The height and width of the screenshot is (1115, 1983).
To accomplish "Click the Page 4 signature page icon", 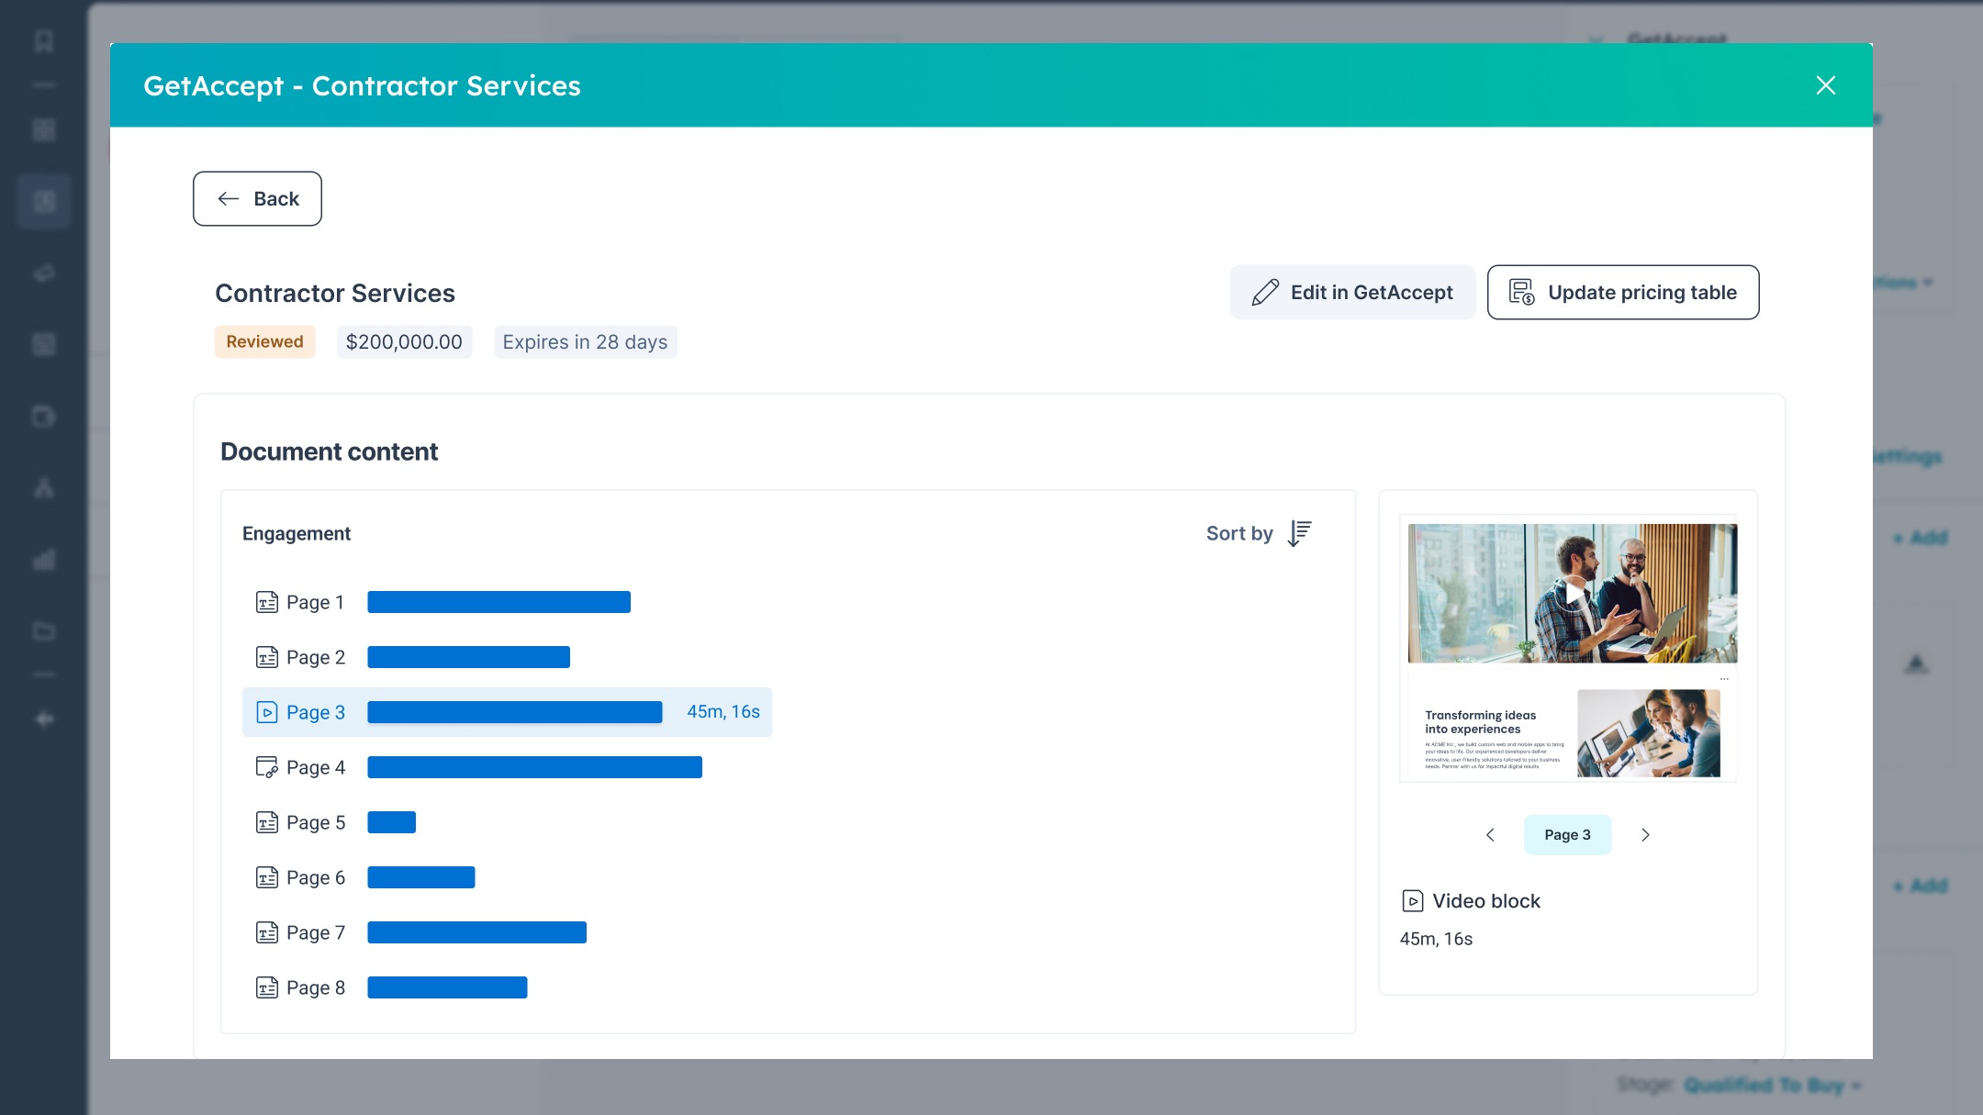I will click(266, 767).
